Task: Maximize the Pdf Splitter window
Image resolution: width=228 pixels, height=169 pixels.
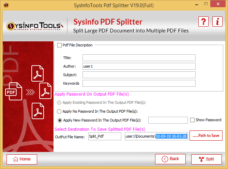Action: click(206, 4)
